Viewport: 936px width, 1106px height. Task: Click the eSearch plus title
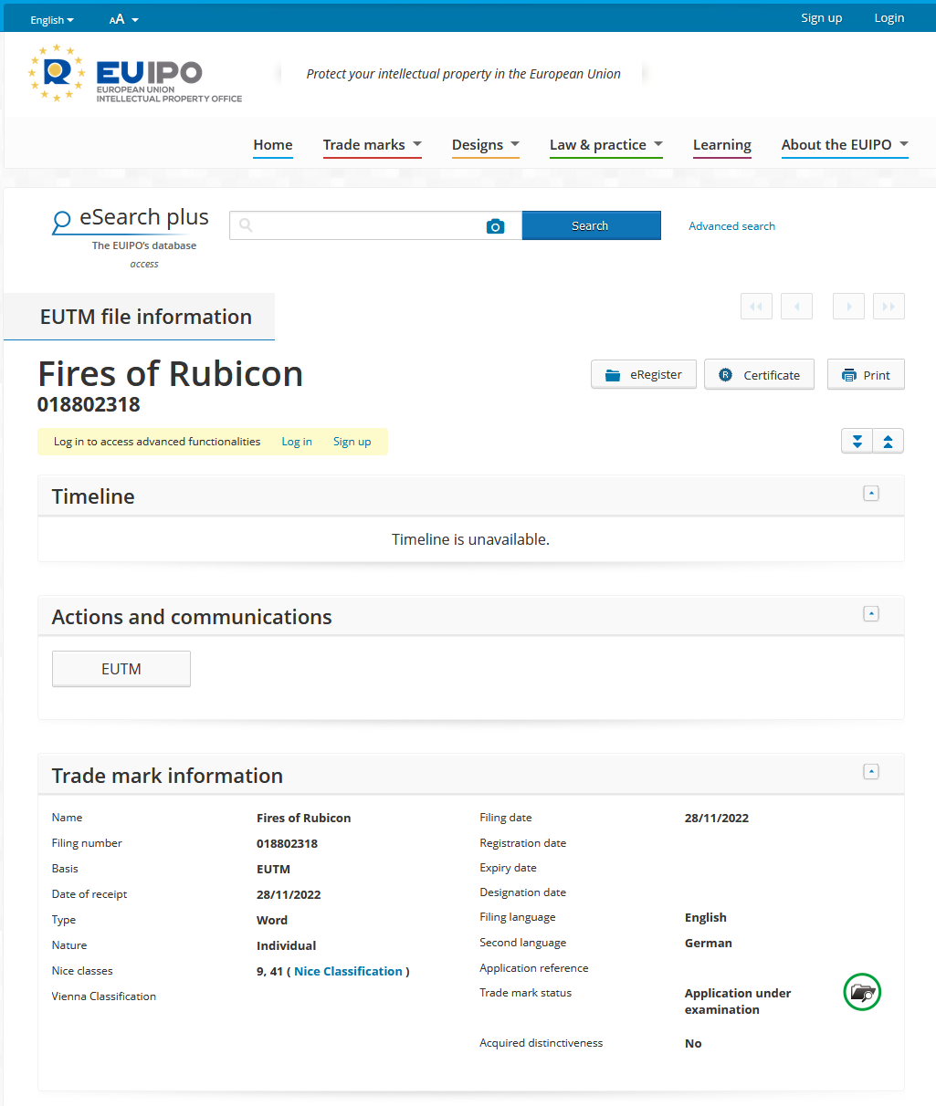click(x=144, y=217)
